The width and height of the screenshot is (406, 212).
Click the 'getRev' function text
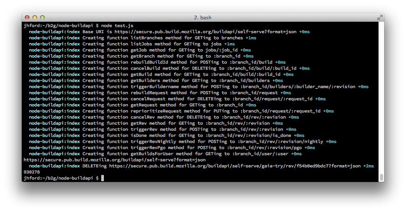(139, 123)
